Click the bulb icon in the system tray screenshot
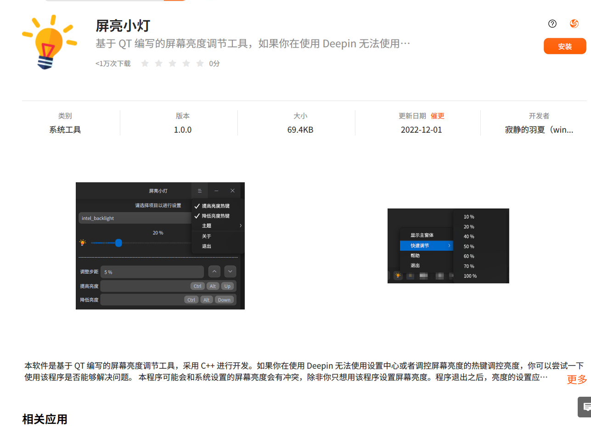The image size is (591, 433). [x=397, y=276]
